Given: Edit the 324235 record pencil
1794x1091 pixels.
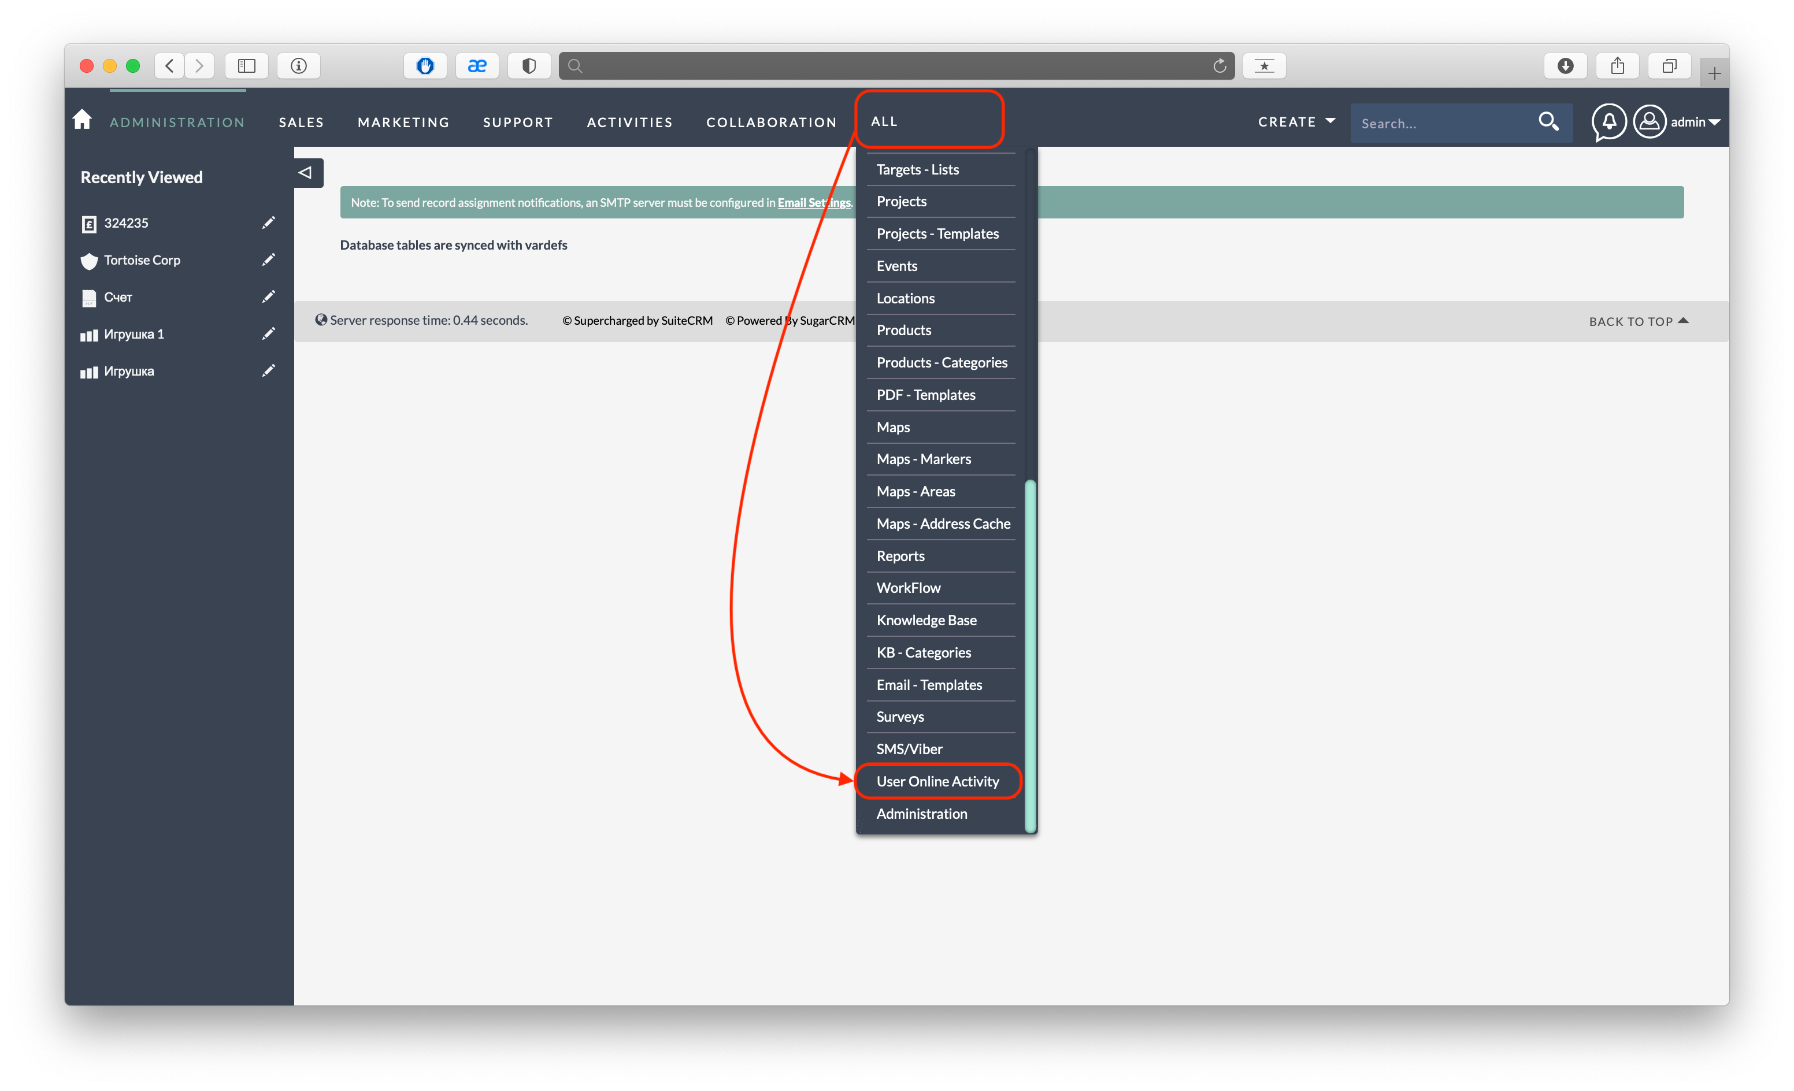Looking at the screenshot, I should [x=269, y=222].
